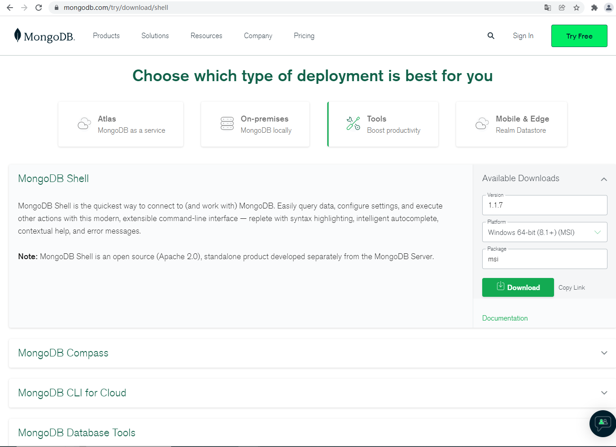Click the Copy Link text
Screen dimensions: 616x447
tap(572, 287)
